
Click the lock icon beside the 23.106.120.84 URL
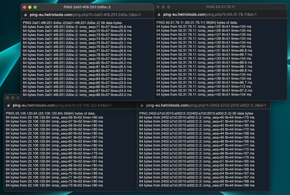coord(9,105)
